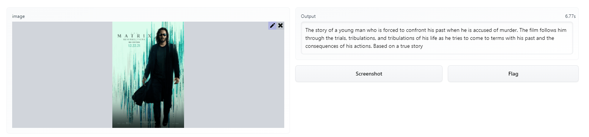Click the credits text at the poster bottom
Image resolution: width=589 pixels, height=137 pixels.
click(x=148, y=123)
